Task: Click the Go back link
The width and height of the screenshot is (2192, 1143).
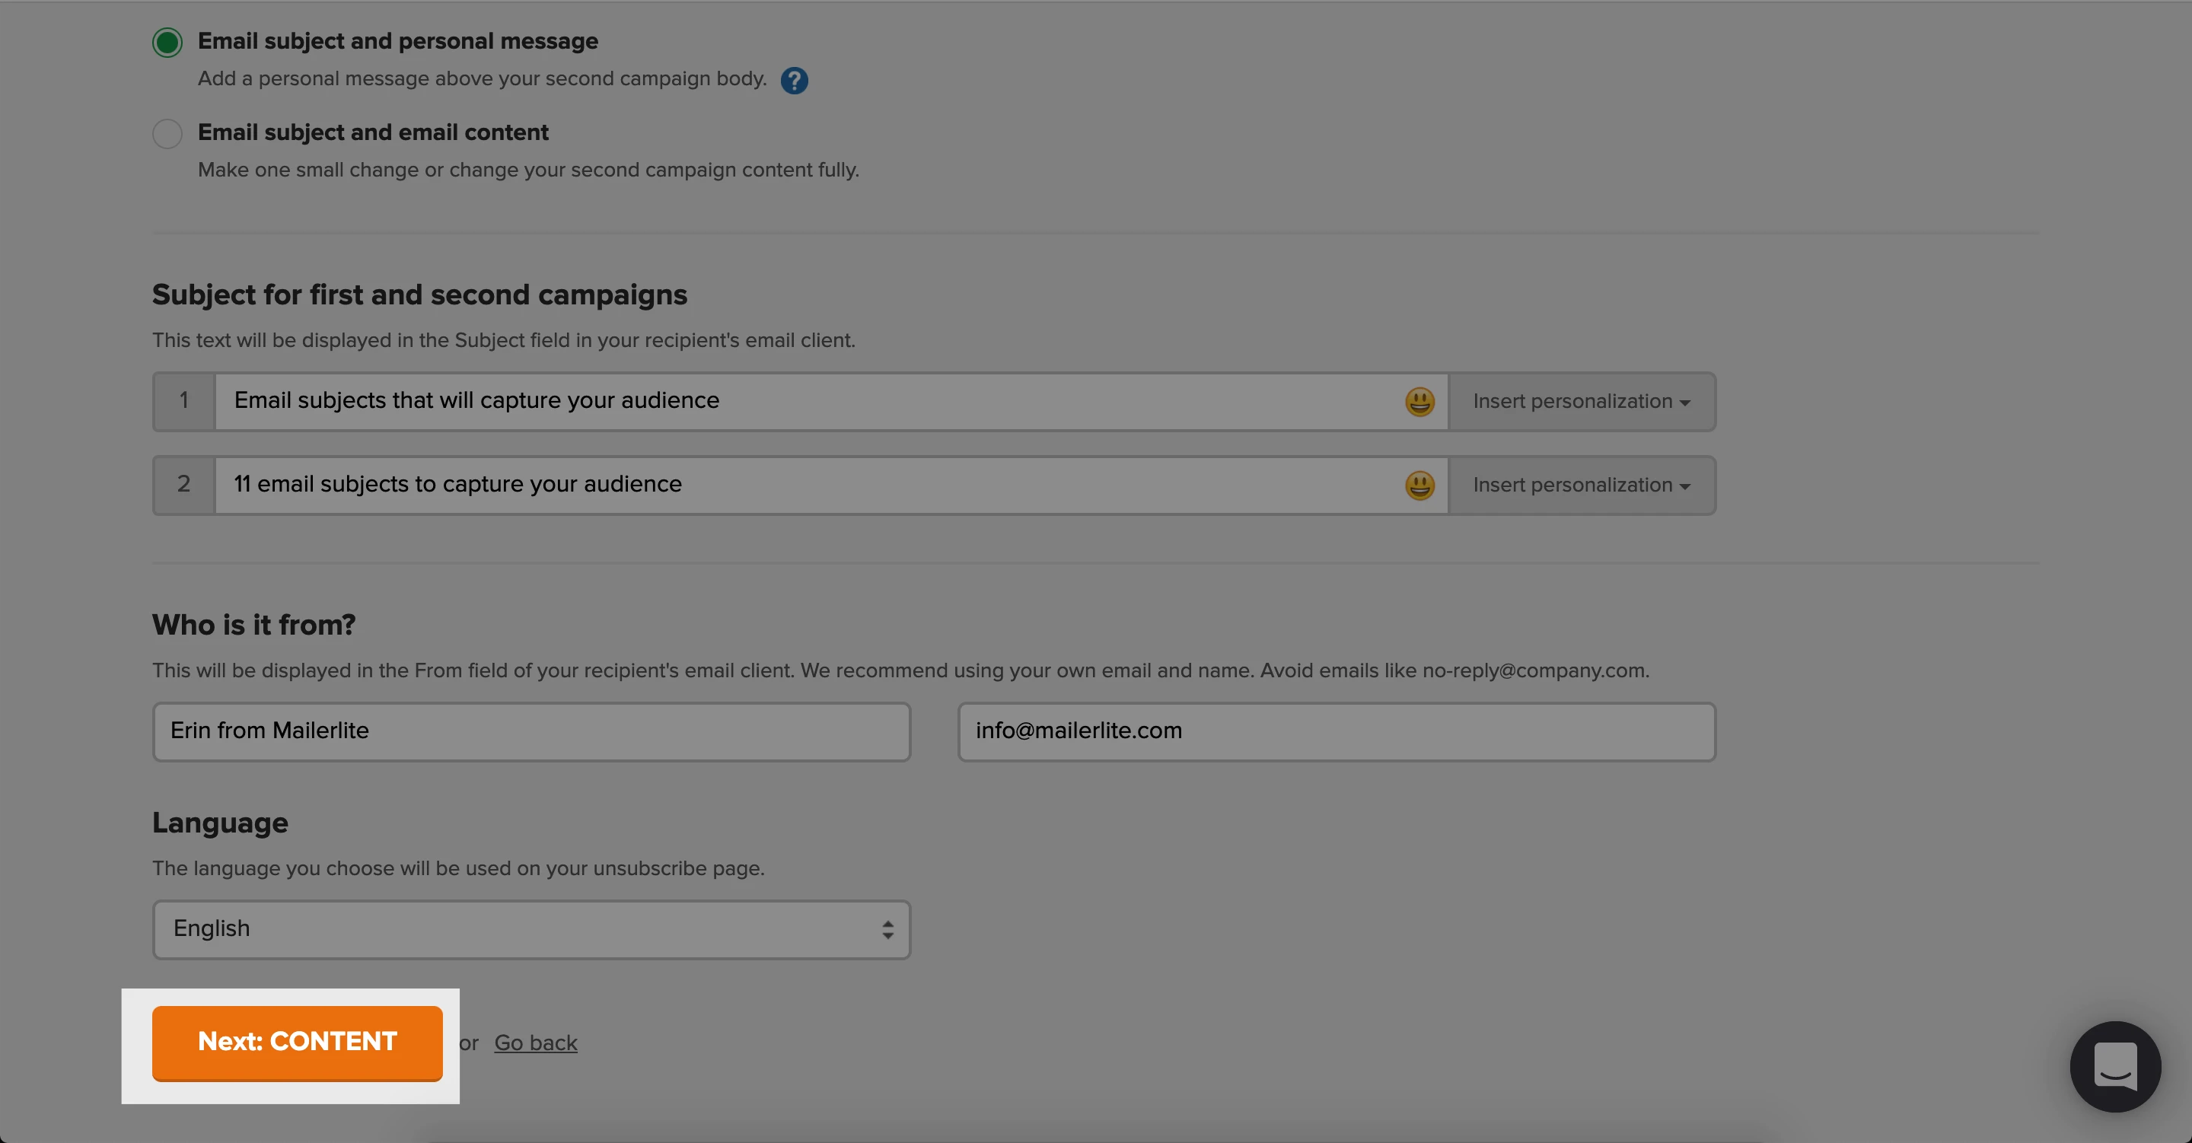Action: (535, 1043)
